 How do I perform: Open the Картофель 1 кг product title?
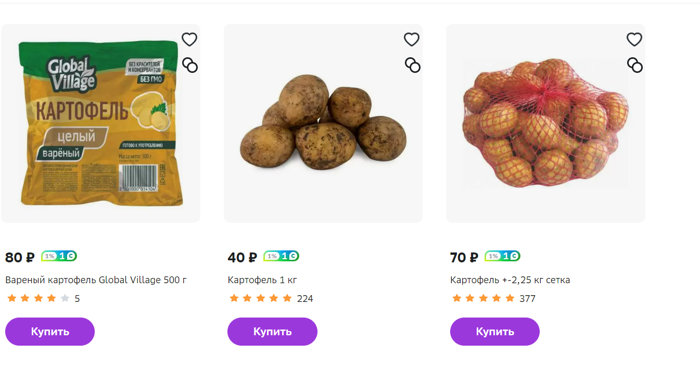[262, 280]
